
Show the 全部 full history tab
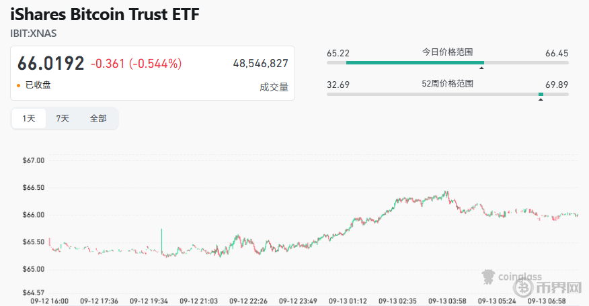pos(98,118)
